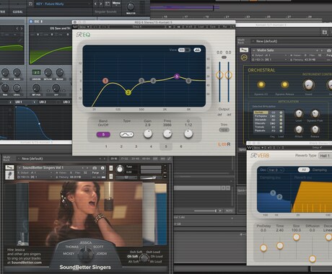Toggle the REQ graph View switch
332x274 pixels.
pos(184,50)
